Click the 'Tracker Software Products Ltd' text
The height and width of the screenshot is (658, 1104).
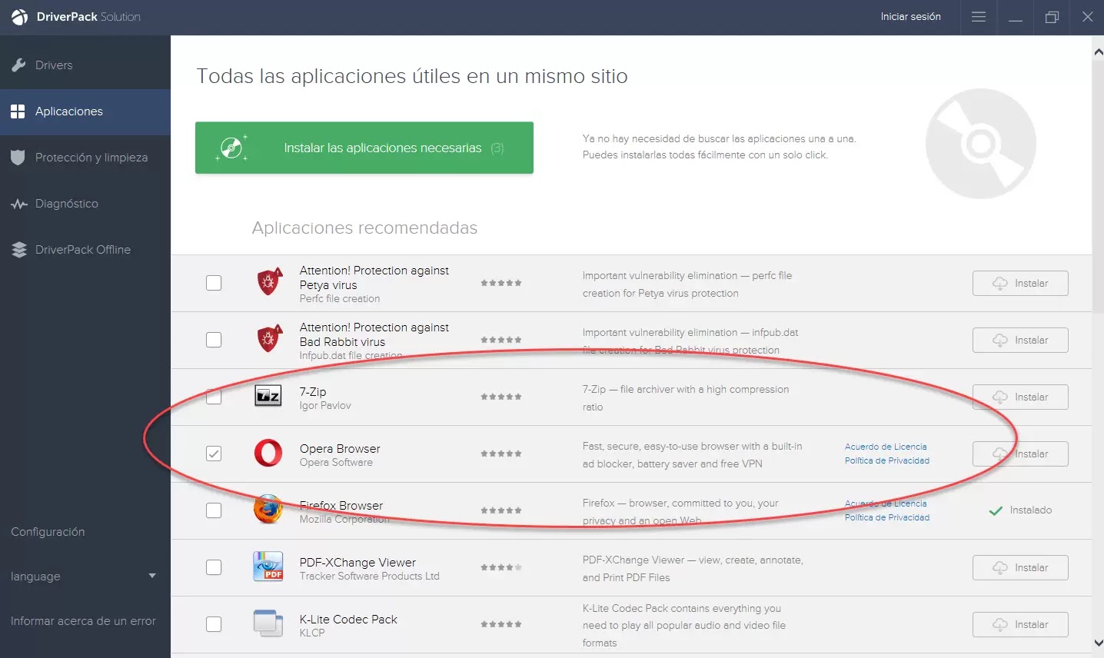pyautogui.click(x=370, y=576)
